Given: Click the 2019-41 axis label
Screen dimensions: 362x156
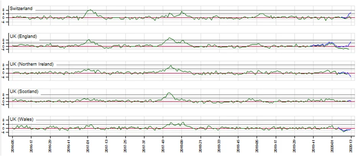Looking at the screenshot, I should tap(313, 146).
